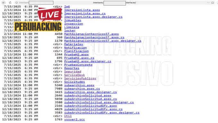Viewport: 218px width, 123px height.
Task: Click <dir> marker beside Reportes
Action: [58, 68]
